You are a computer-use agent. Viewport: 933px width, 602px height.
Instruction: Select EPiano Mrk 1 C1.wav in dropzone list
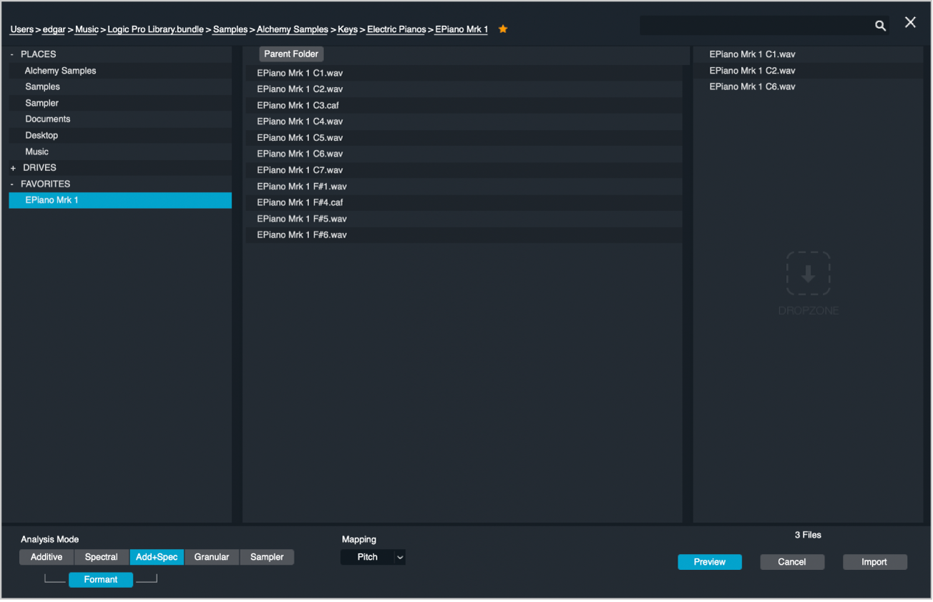point(809,54)
